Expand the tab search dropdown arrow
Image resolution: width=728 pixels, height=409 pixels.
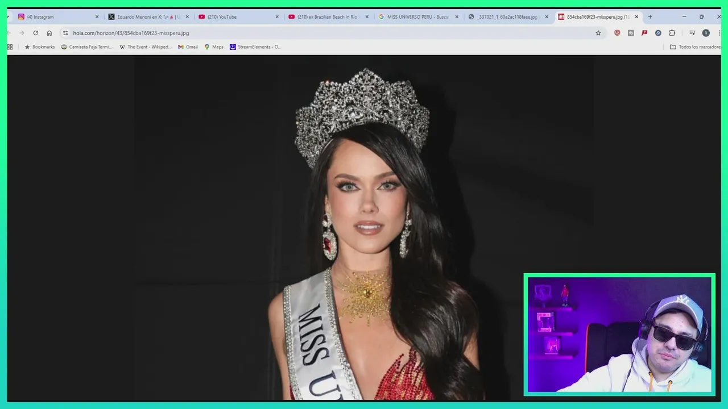pyautogui.click(x=9, y=17)
